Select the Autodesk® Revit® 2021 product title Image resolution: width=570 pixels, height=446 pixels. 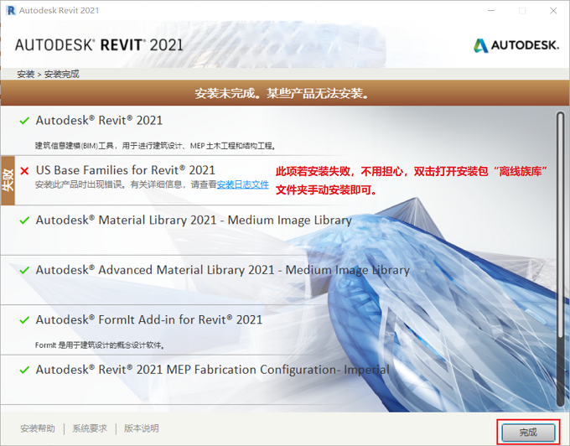pyautogui.click(x=99, y=121)
